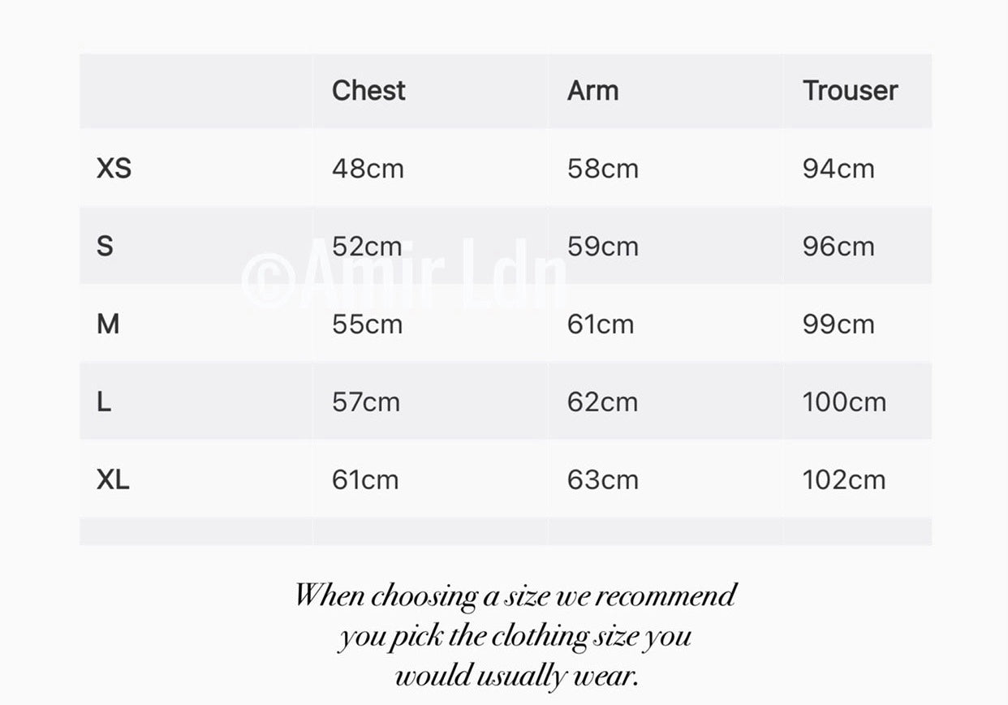Select the S size row label
Viewport: 1008px width, 705px height.
point(105,246)
